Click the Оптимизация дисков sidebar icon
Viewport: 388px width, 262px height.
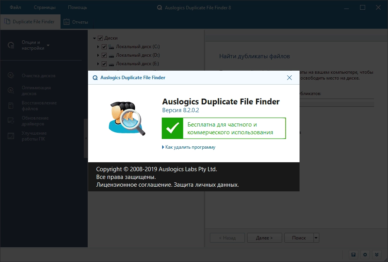pos(10,90)
